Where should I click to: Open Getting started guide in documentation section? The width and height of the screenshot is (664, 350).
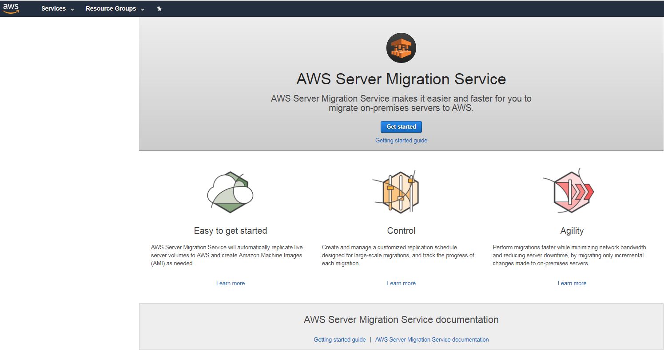pyautogui.click(x=339, y=339)
